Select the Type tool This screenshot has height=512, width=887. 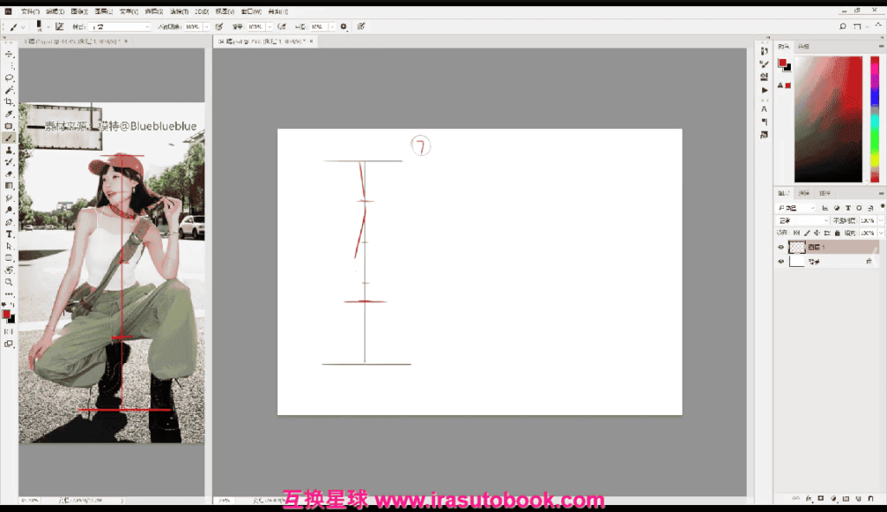coord(9,234)
